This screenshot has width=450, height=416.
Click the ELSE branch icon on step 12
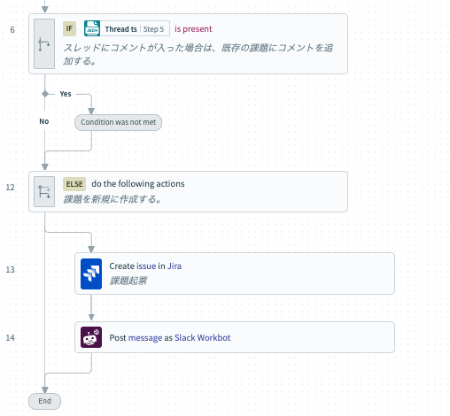coord(44,191)
